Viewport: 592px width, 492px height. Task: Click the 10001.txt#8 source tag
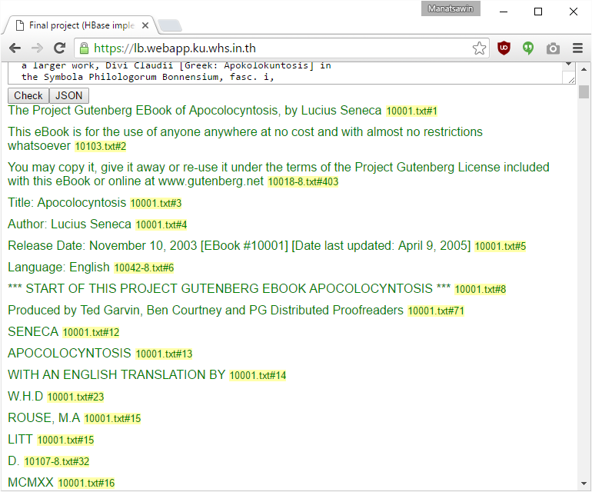click(481, 290)
